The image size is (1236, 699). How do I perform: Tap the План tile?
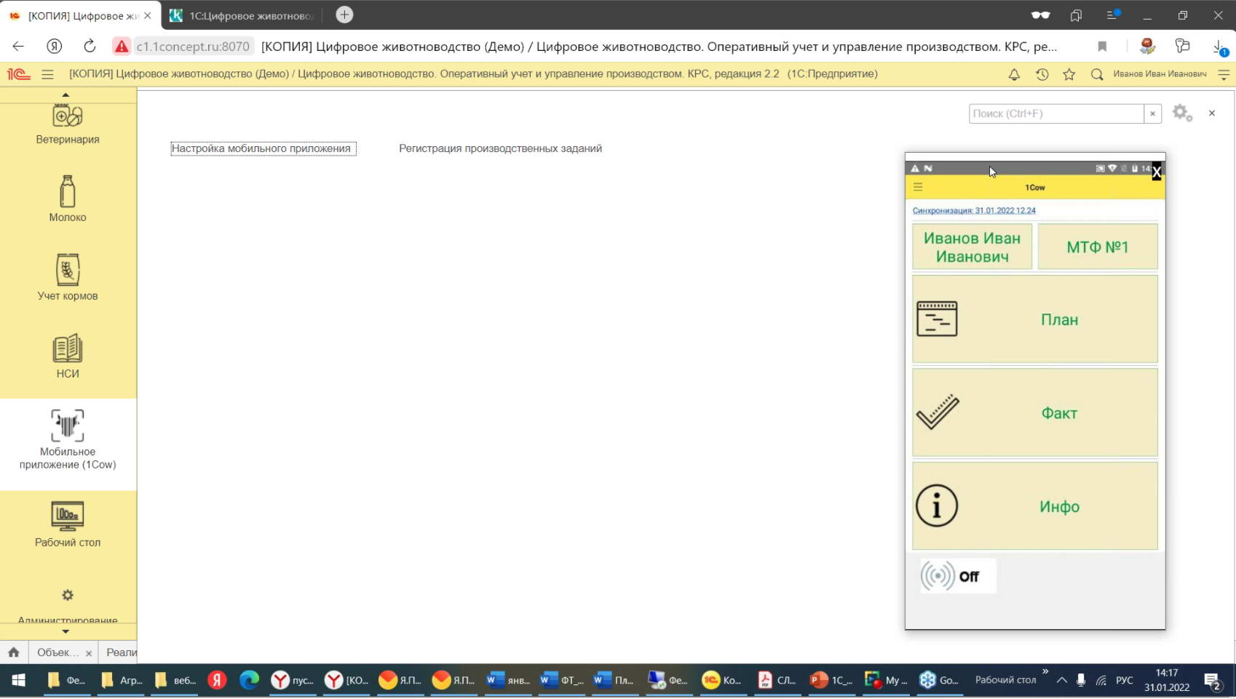tap(1035, 319)
